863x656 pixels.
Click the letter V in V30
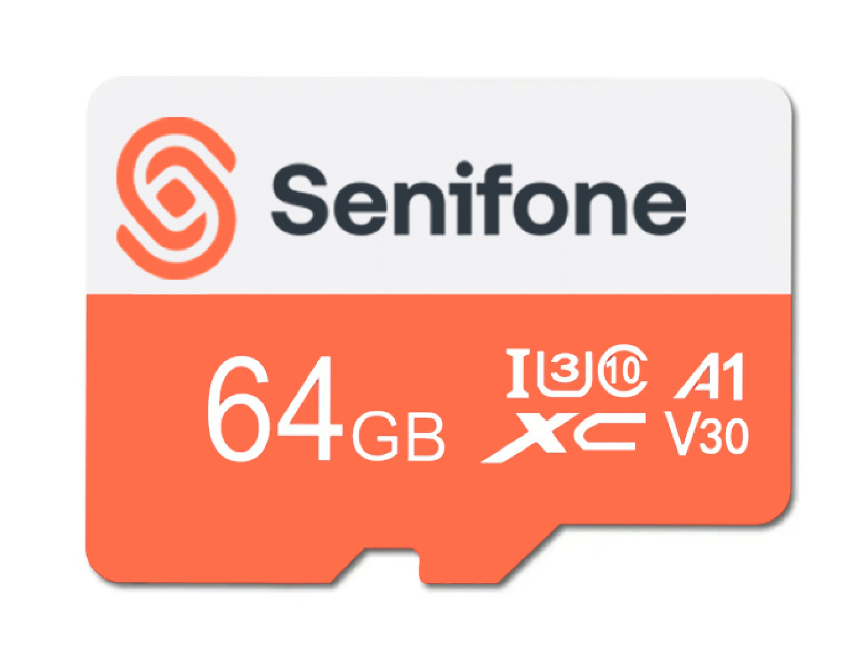pos(683,435)
